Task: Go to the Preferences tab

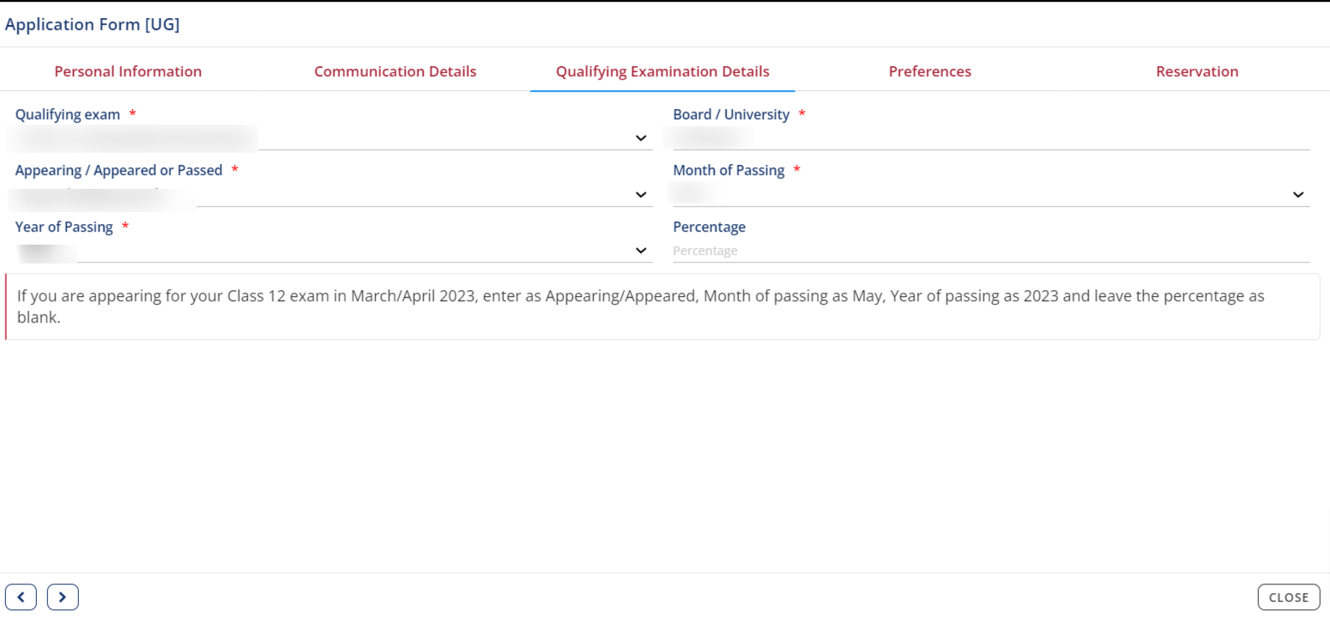Action: coord(929,71)
